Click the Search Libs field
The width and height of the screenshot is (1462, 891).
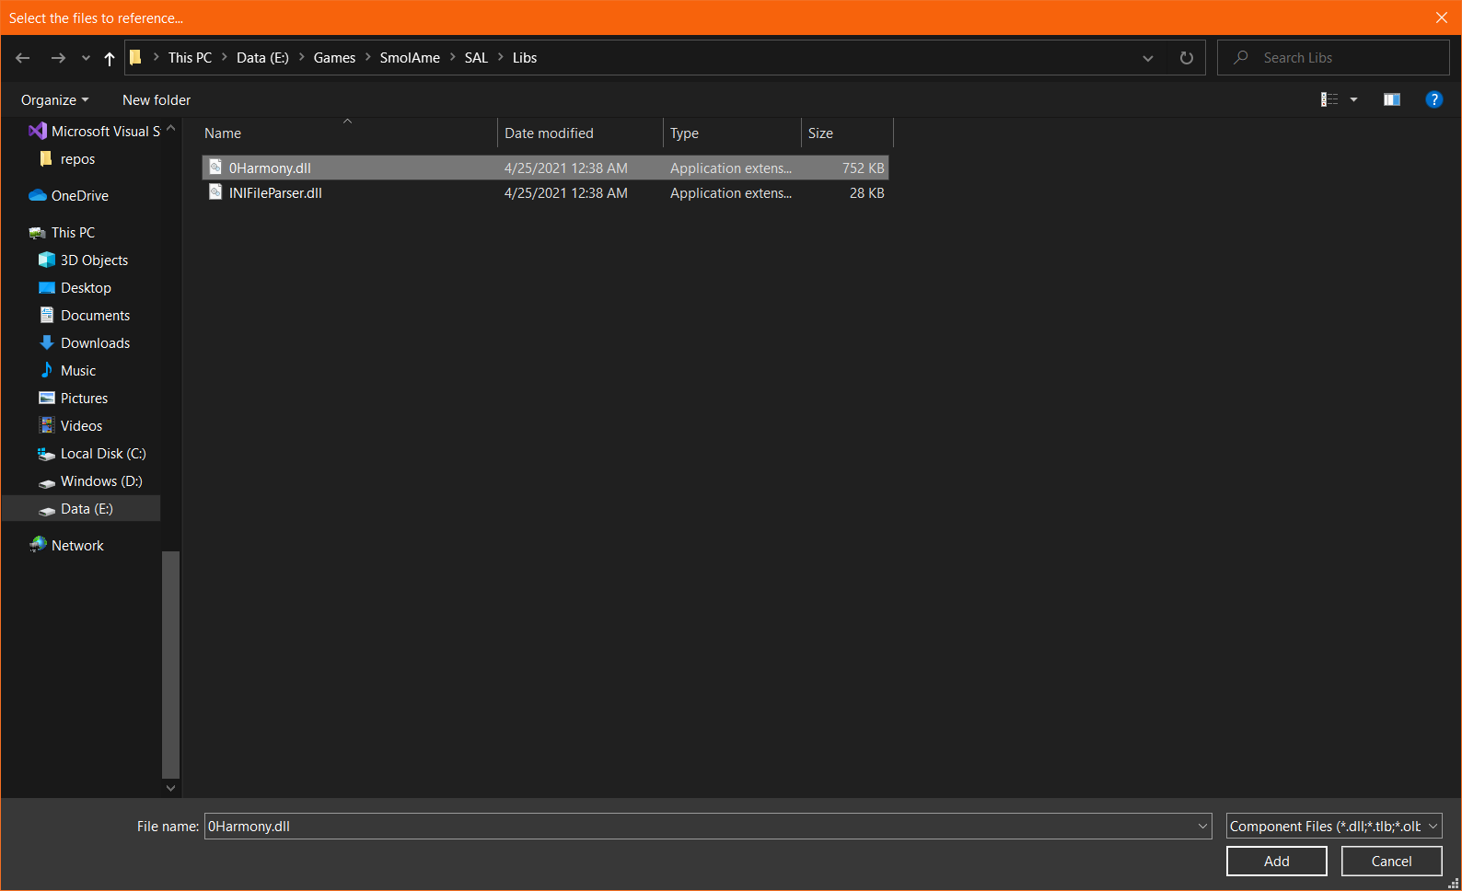(1333, 57)
